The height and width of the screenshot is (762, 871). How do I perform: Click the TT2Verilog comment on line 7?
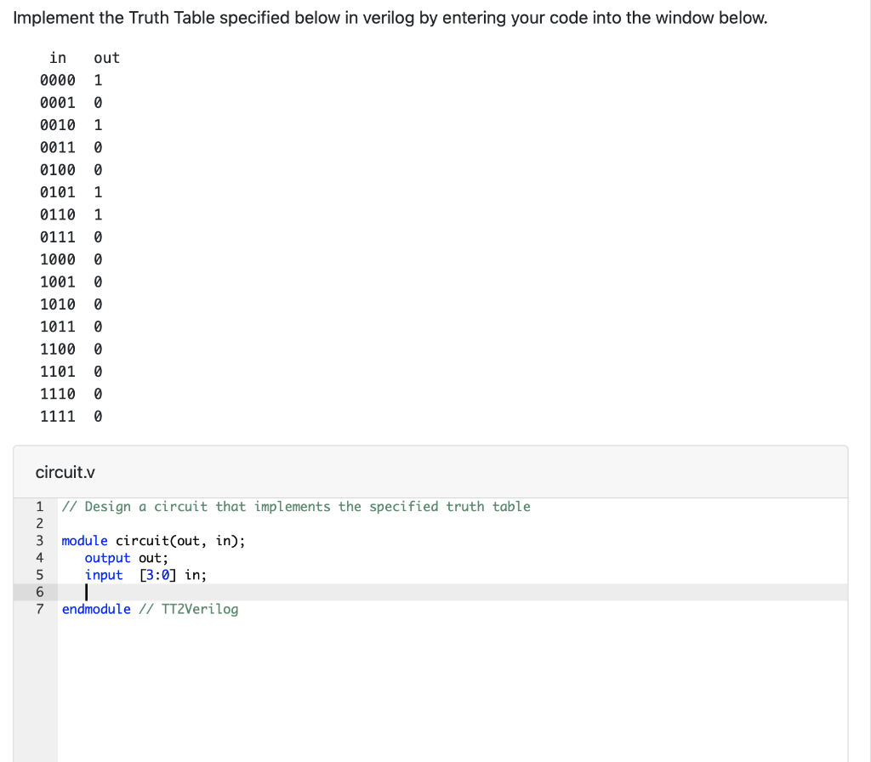[190, 609]
